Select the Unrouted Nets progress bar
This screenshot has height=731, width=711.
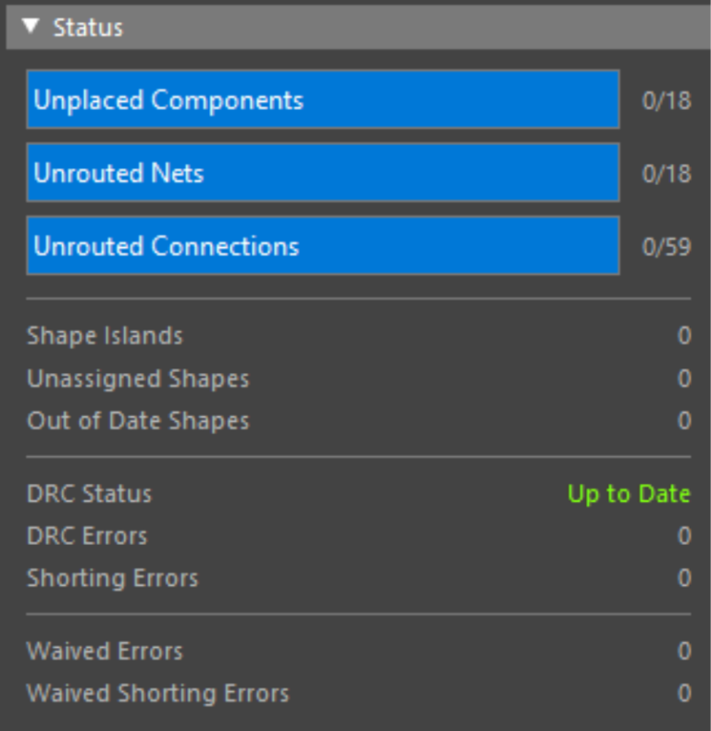[322, 173]
